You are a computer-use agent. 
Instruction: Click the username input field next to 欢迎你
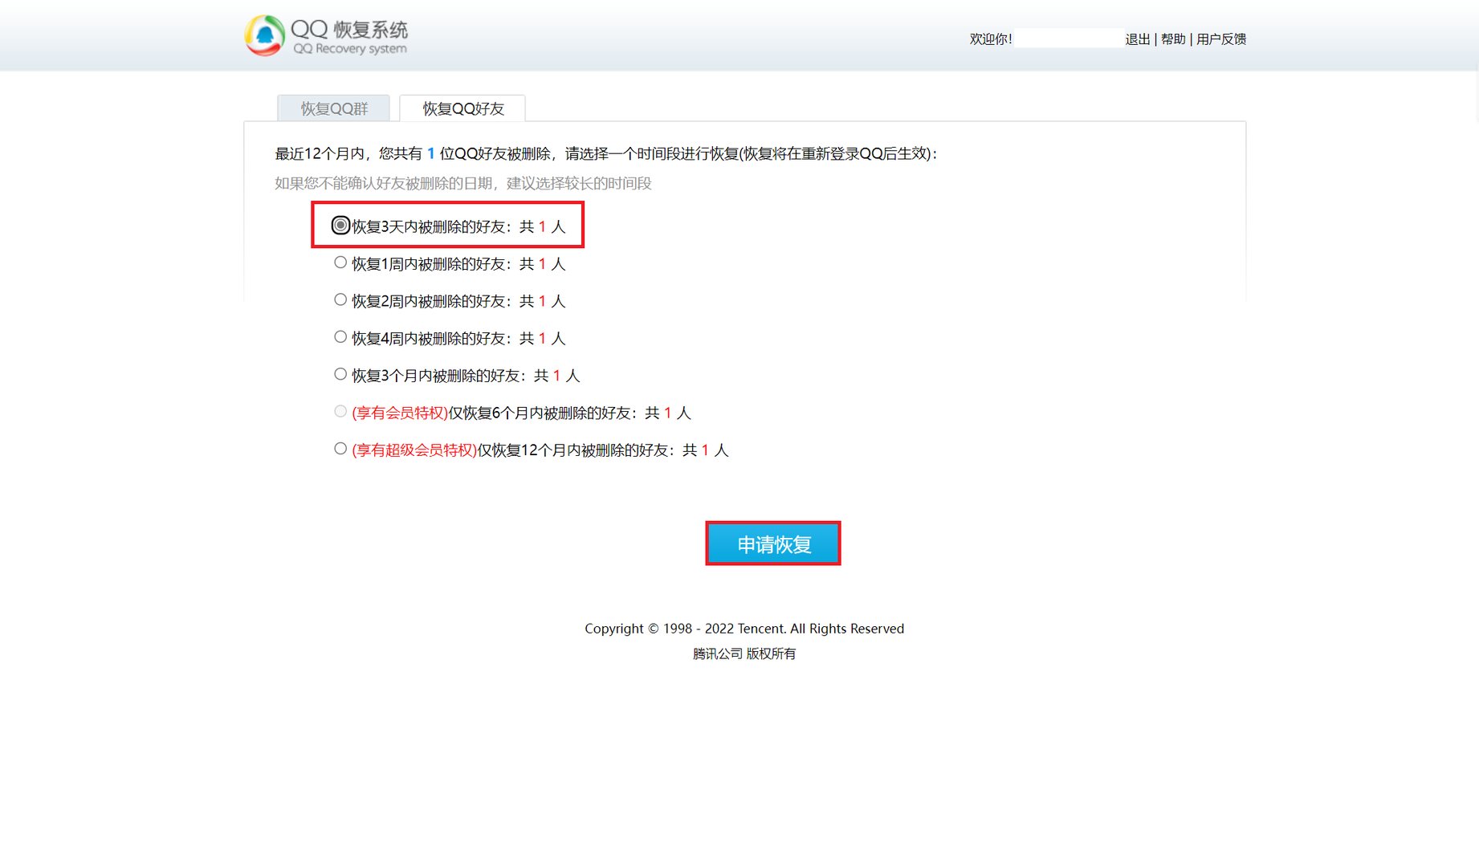click(1068, 38)
